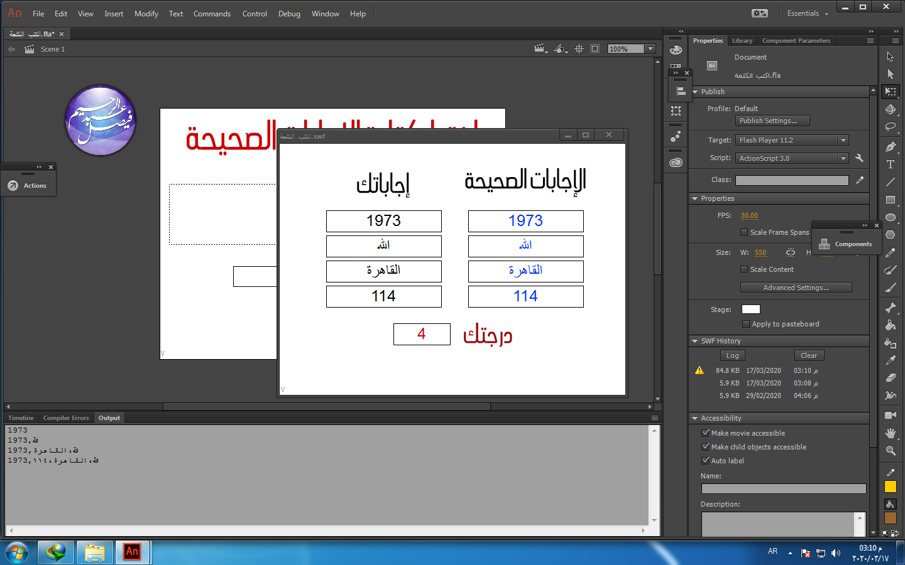Switch to the Timeline tab
The width and height of the screenshot is (905, 565).
[x=21, y=418]
